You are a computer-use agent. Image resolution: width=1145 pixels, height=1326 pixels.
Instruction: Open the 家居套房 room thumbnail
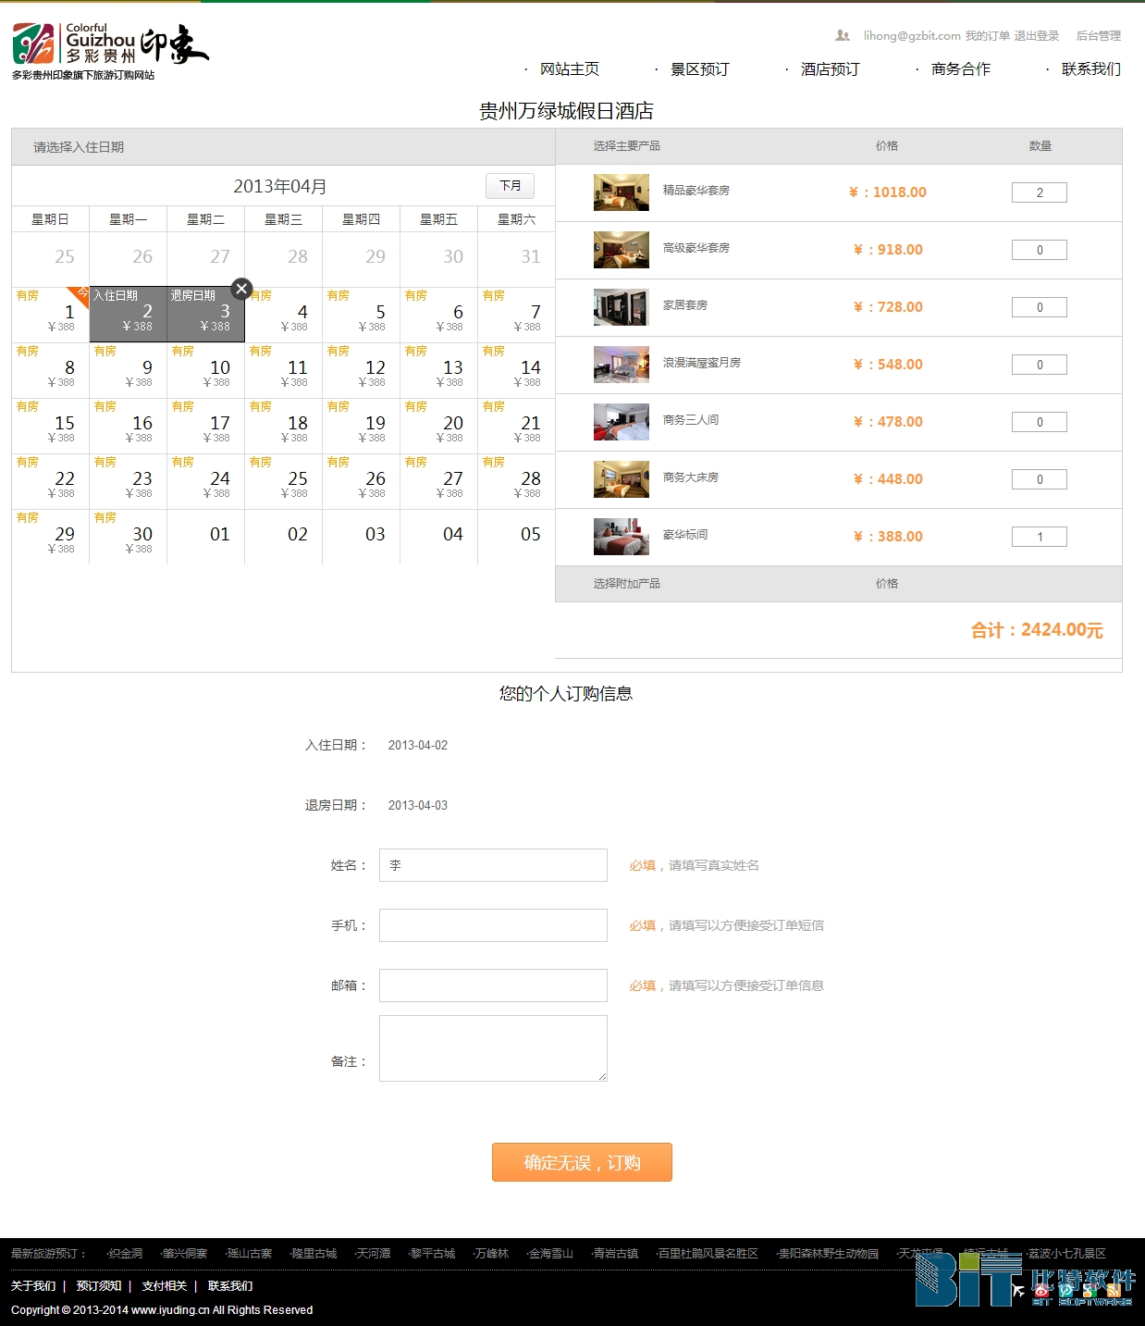621,307
